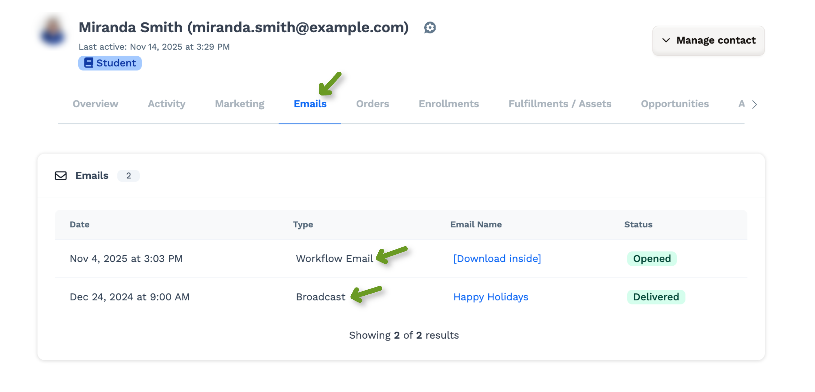Click the Date column header

pyautogui.click(x=79, y=224)
